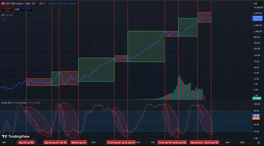Click the 'Mon 01 Jan '06' date marker
This screenshot has height=146, width=264.
pyautogui.click(x=26, y=143)
